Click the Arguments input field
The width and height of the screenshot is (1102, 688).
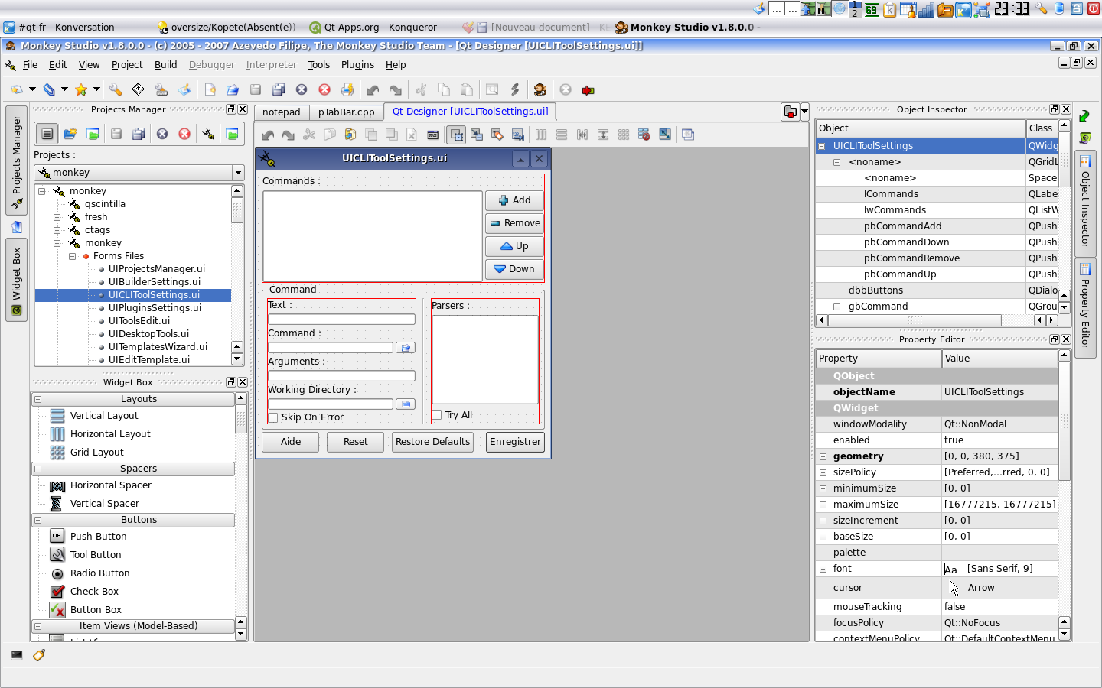pos(341,376)
